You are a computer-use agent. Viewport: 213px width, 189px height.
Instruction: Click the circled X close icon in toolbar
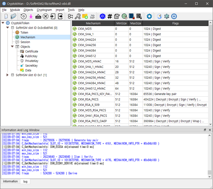tap(46, 17)
